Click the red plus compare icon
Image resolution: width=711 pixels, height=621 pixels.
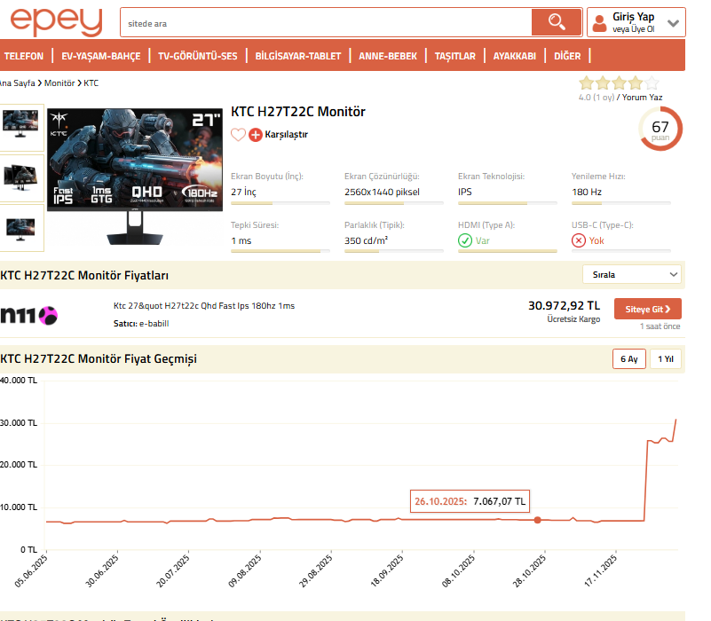click(x=256, y=135)
